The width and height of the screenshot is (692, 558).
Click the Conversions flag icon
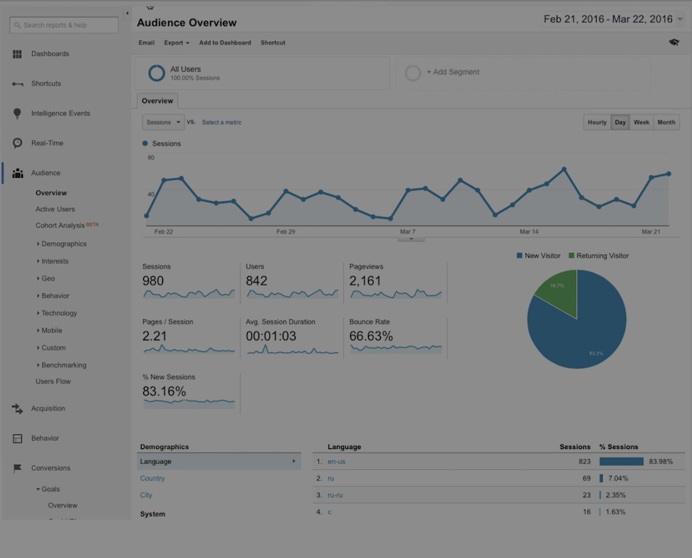[x=18, y=468]
